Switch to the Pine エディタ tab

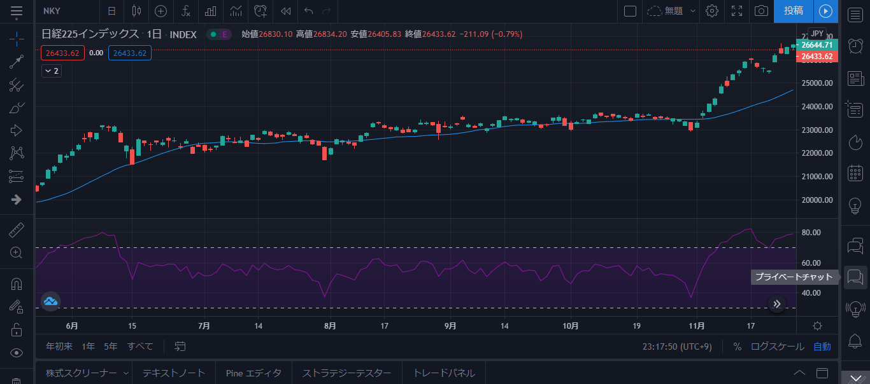[253, 373]
